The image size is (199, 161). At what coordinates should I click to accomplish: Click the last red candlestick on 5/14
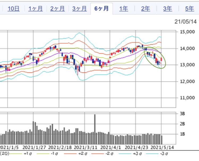click(161, 59)
